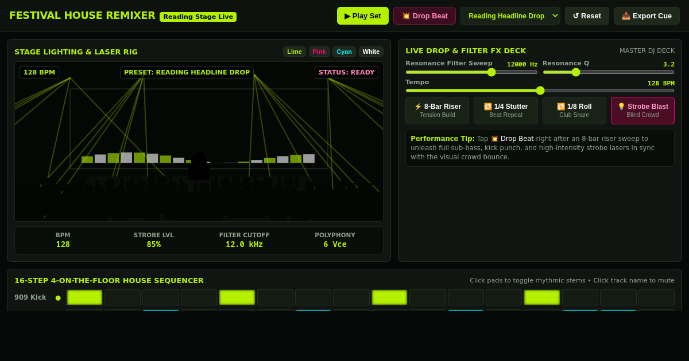Toggle 909 Kick step 1 pad
This screenshot has height=361, width=689.
coord(84,297)
